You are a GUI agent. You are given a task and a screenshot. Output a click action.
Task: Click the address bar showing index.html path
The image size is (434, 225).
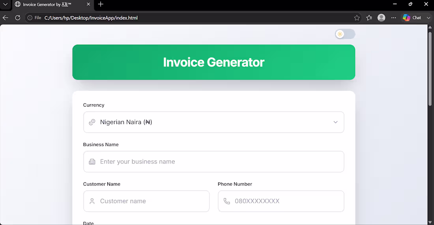[x=194, y=18]
